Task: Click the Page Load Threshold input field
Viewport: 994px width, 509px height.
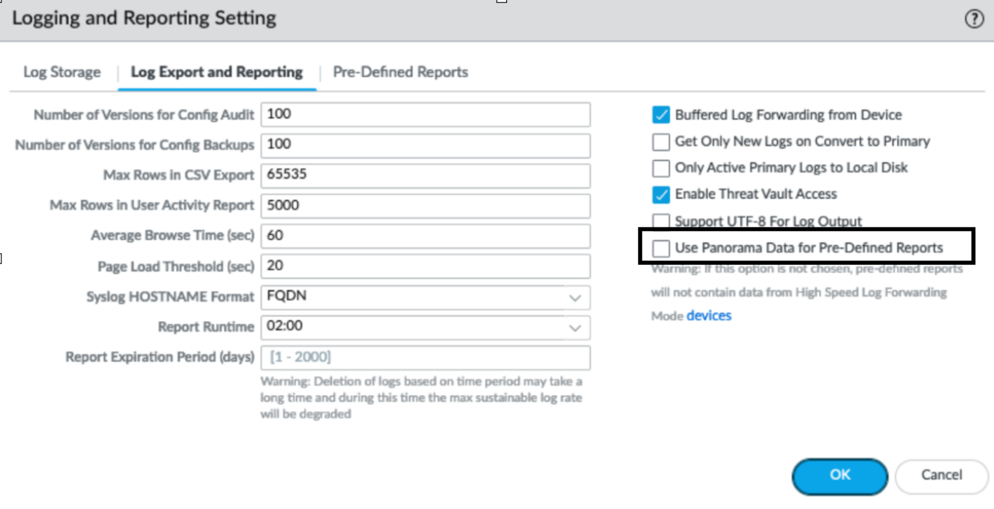Action: 425,266
